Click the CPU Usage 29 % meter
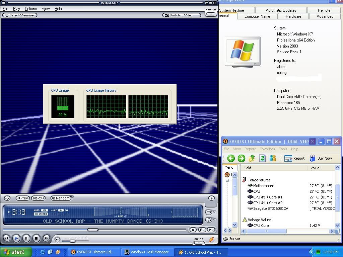This screenshot has width=343, height=257. (x=63, y=107)
